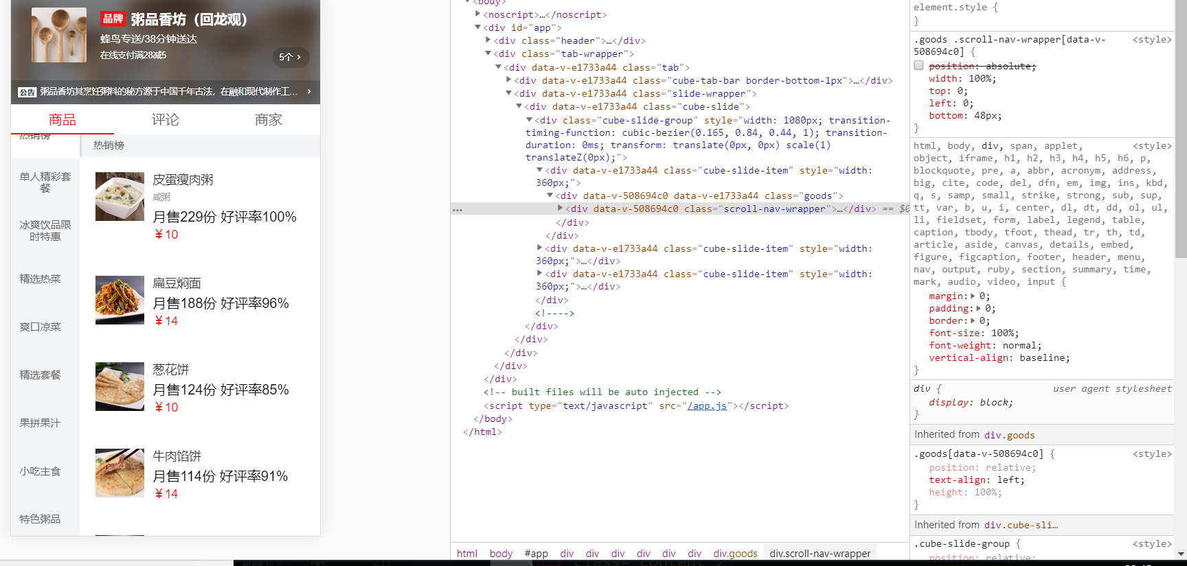Click the ellipsis icon beside scroll-nav-wrapper row
Image resolution: width=1187 pixels, height=566 pixels.
(x=457, y=209)
